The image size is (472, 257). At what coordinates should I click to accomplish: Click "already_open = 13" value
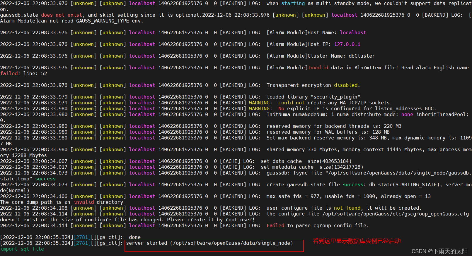406,196
